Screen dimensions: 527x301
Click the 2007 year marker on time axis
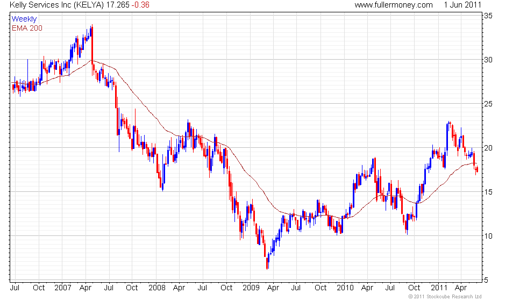coord(63,288)
